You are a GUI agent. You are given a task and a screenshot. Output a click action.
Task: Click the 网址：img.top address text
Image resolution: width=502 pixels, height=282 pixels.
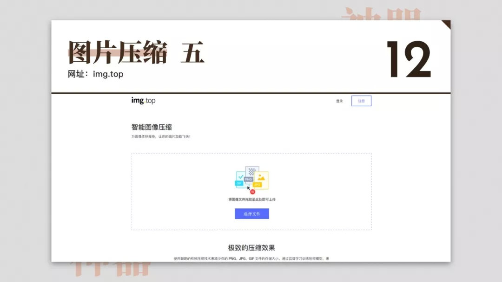click(95, 73)
